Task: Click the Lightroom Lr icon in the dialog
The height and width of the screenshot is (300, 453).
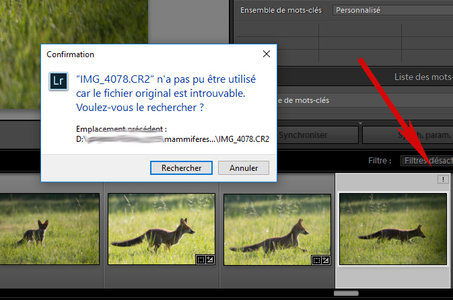Action: click(x=59, y=81)
